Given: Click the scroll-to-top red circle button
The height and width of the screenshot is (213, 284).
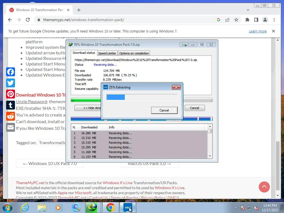Looking at the screenshot, I should click(x=264, y=187).
